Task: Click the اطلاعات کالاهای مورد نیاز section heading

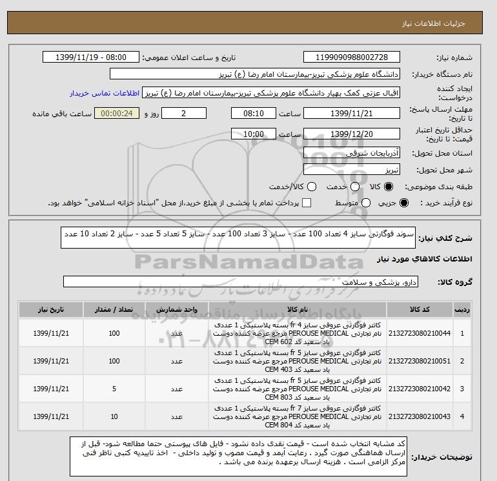Action: tap(425, 259)
